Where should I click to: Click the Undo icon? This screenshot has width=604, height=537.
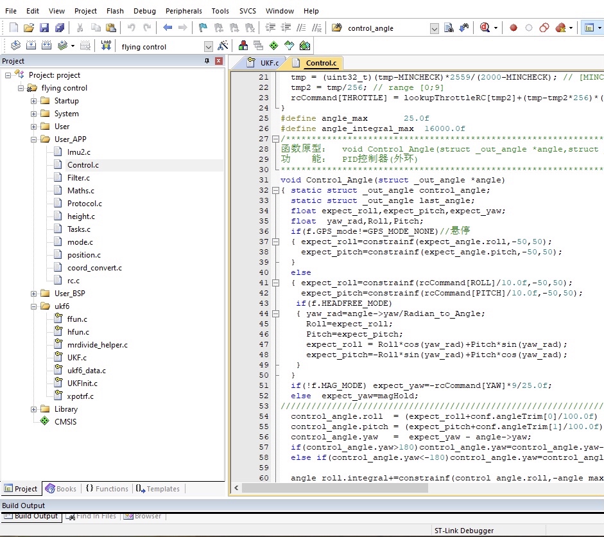click(x=132, y=28)
